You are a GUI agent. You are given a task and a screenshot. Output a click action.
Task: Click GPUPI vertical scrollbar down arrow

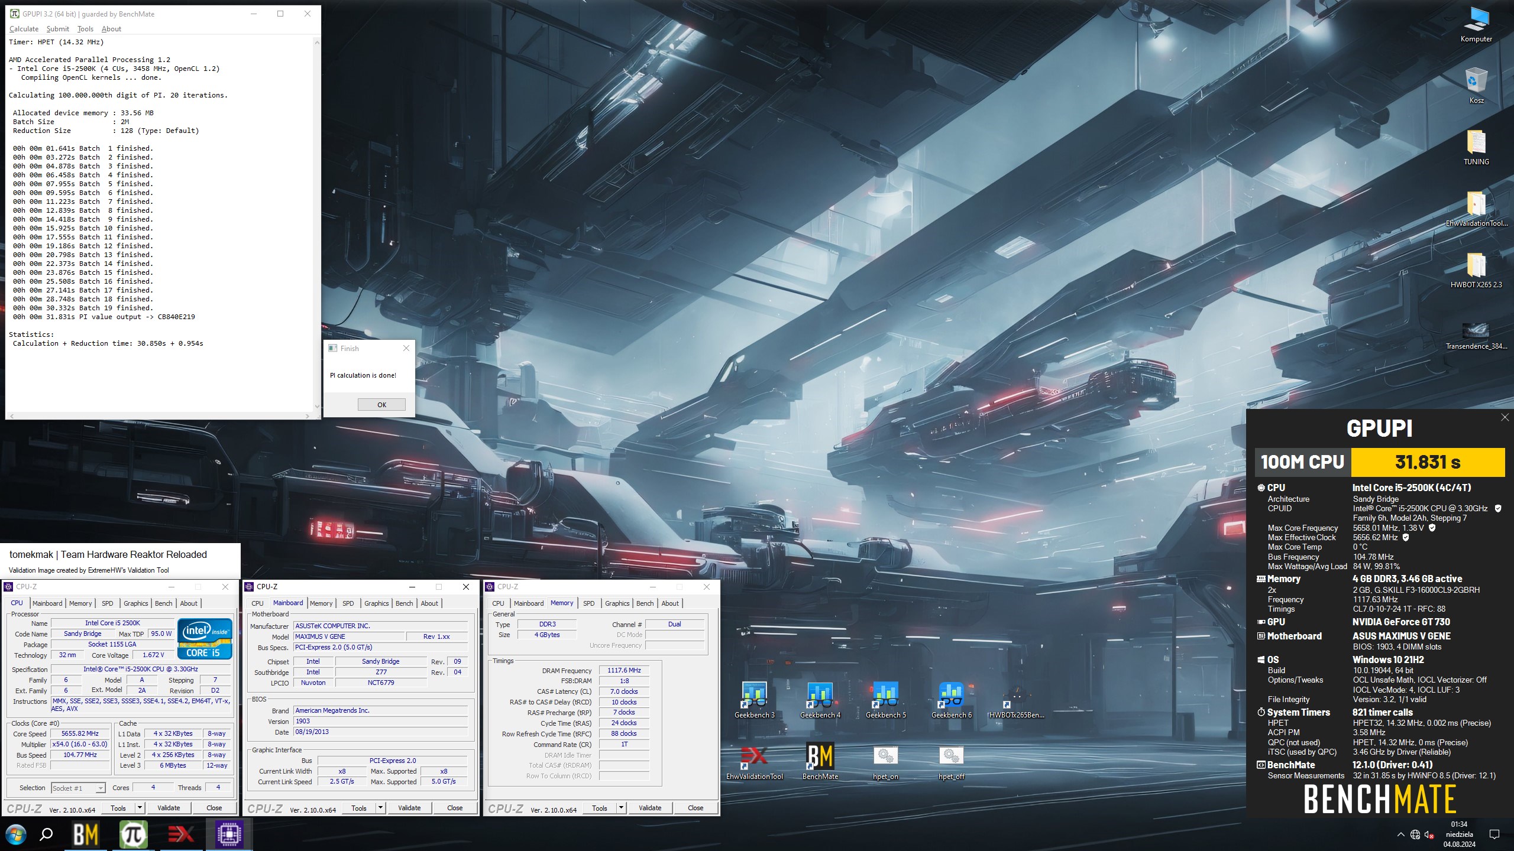tap(317, 407)
